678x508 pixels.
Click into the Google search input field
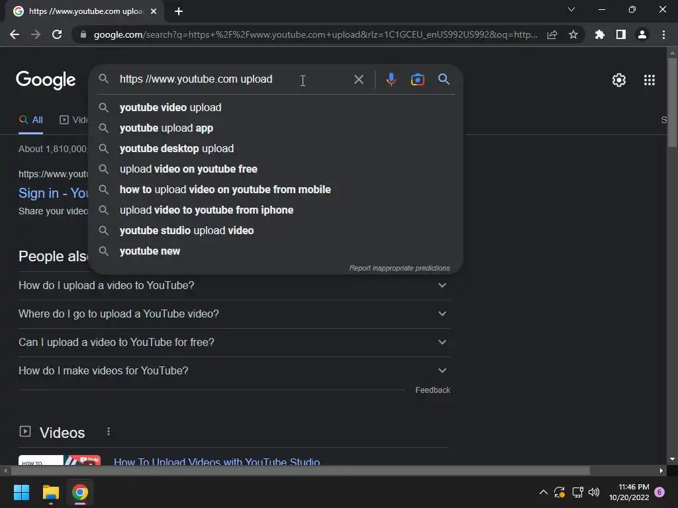click(x=234, y=79)
